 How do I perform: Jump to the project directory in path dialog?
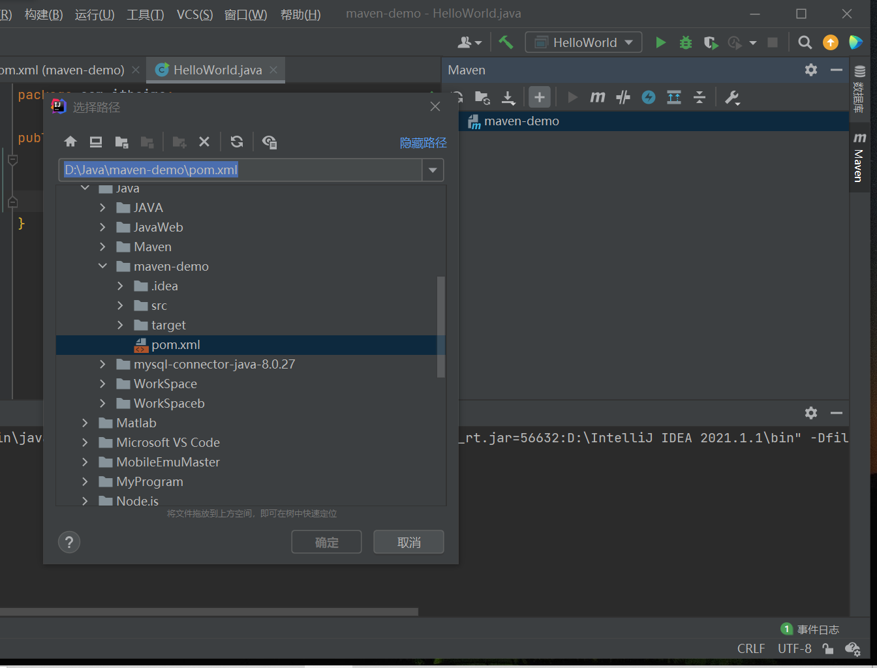[x=121, y=142]
